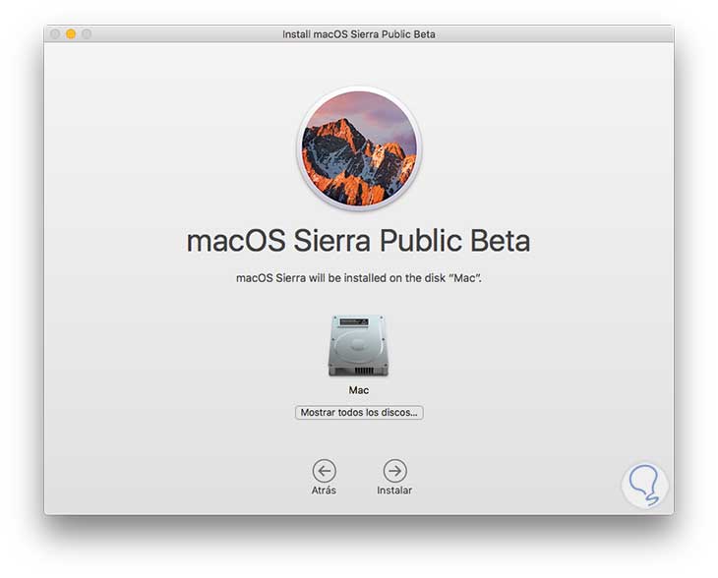This screenshot has width=718, height=578.
Task: Open Mostrar todos los discos button
Action: pyautogui.click(x=359, y=412)
